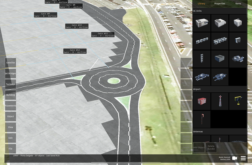Select the Gate W12 label
Viewport: 252px width, 165px height.
coord(75,51)
